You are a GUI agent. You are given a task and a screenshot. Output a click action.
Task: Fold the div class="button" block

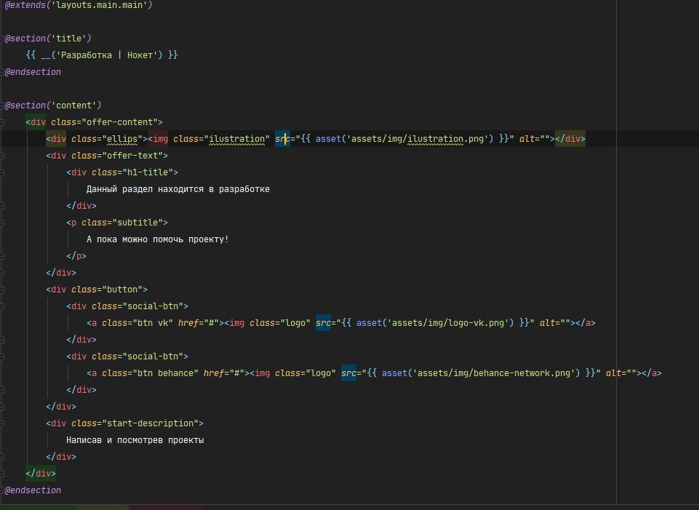2,290
